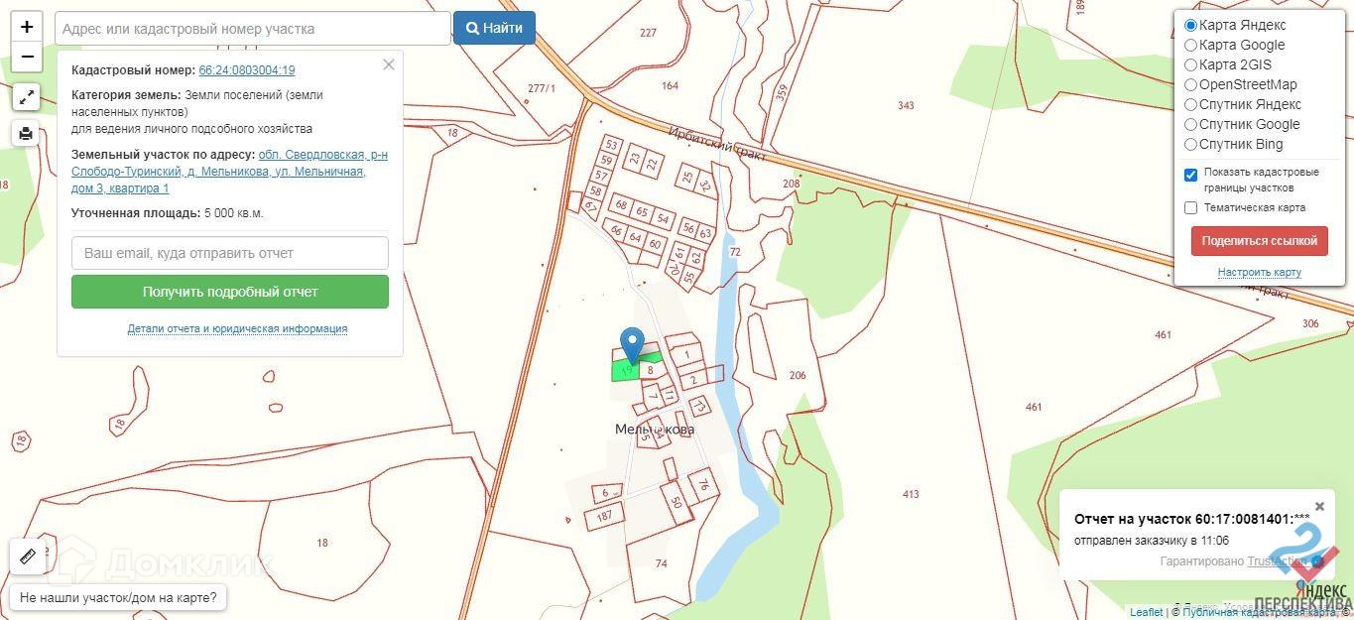Screen dimensions: 1354x620
Task: Enable the Тематическая карта checkbox
Action: (x=1191, y=207)
